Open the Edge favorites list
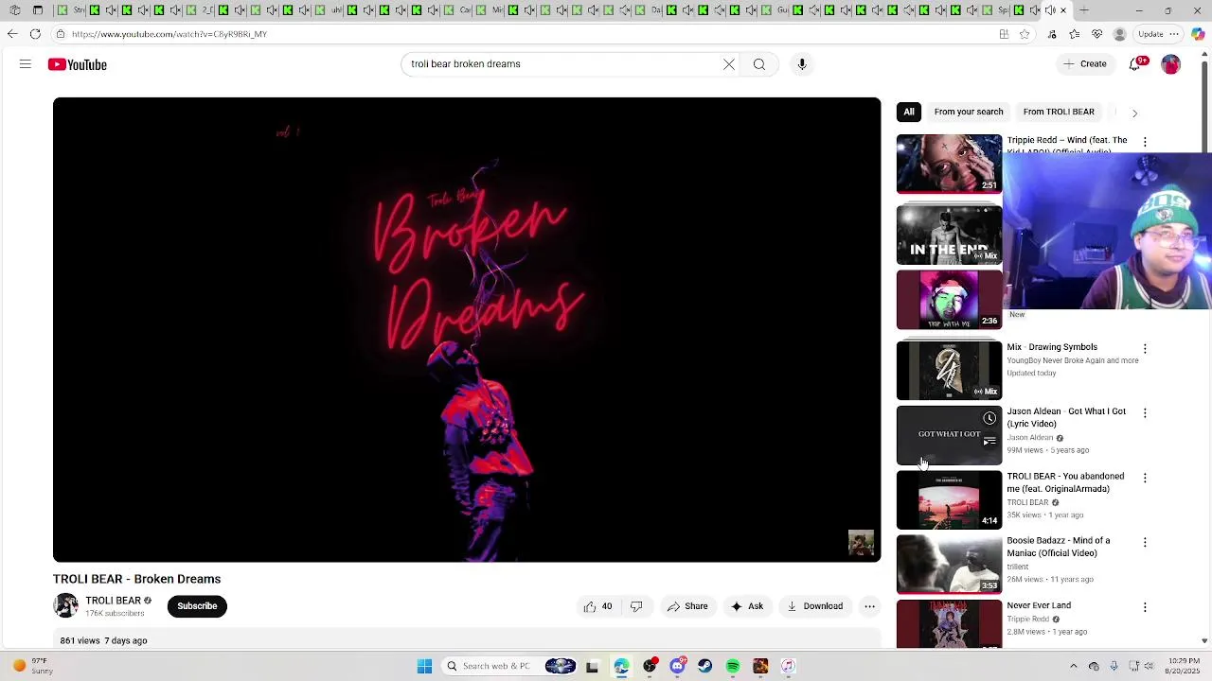 tap(1075, 34)
